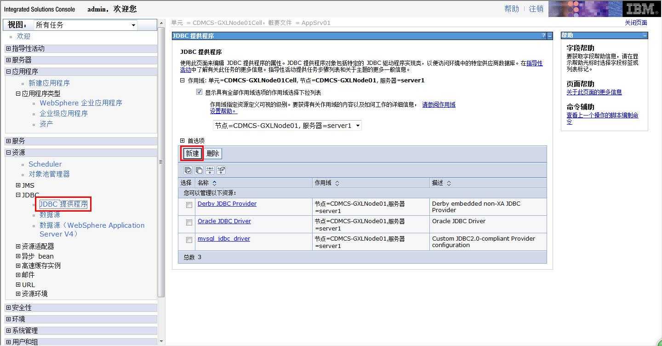
Task: Click the 删除 button
Action: [x=213, y=154]
